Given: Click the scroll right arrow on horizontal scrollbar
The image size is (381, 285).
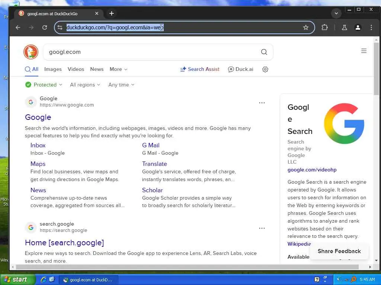Looking at the screenshot, I should (370, 267).
